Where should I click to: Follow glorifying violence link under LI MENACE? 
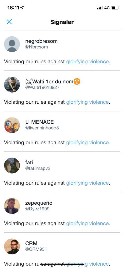87,143
